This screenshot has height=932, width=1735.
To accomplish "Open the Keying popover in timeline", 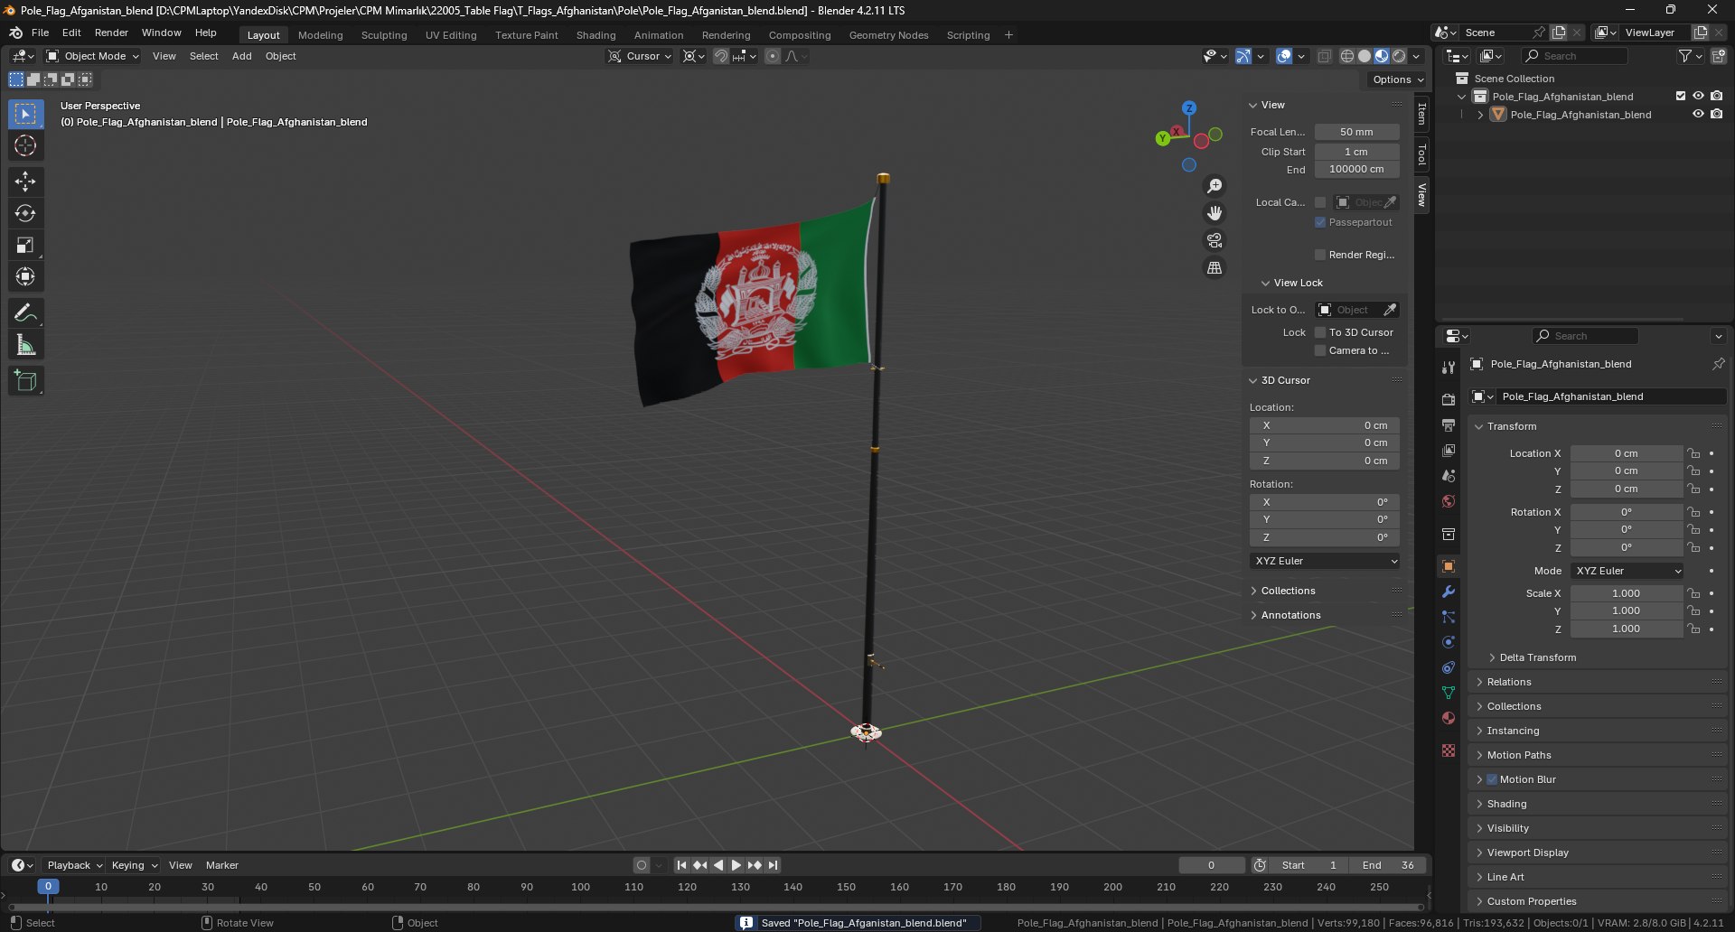I will pyautogui.click(x=135, y=865).
